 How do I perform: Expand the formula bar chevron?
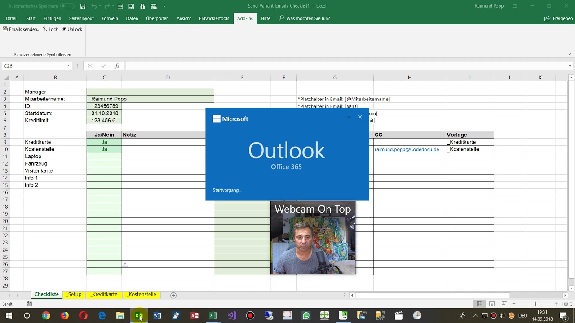tap(570, 66)
